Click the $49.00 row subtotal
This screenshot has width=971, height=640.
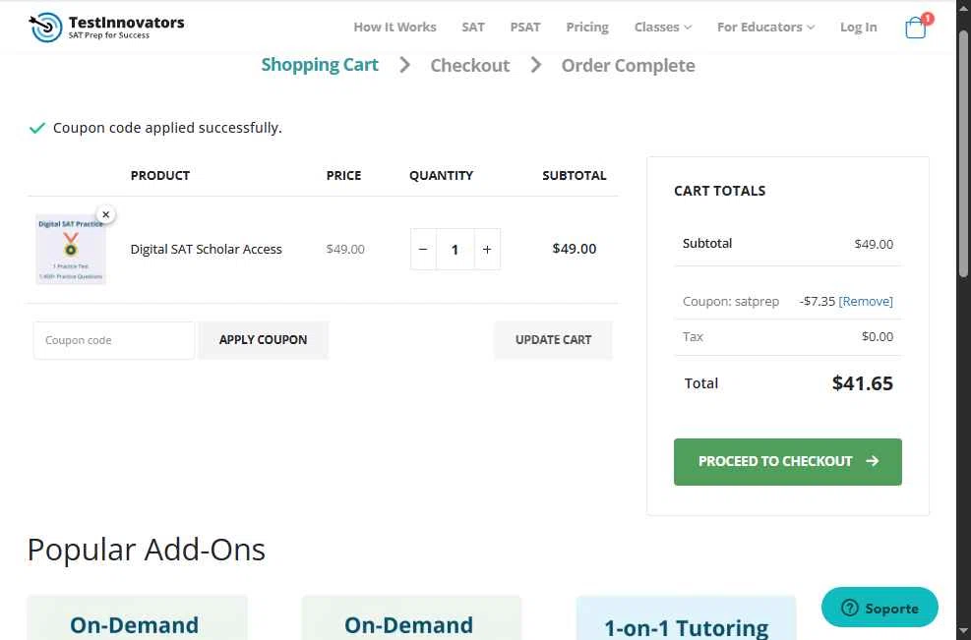click(575, 249)
